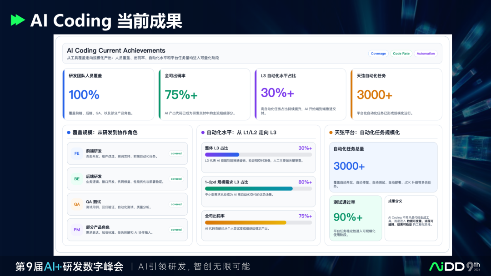Select the Code Rate tag
The image size is (491, 276).
click(401, 54)
